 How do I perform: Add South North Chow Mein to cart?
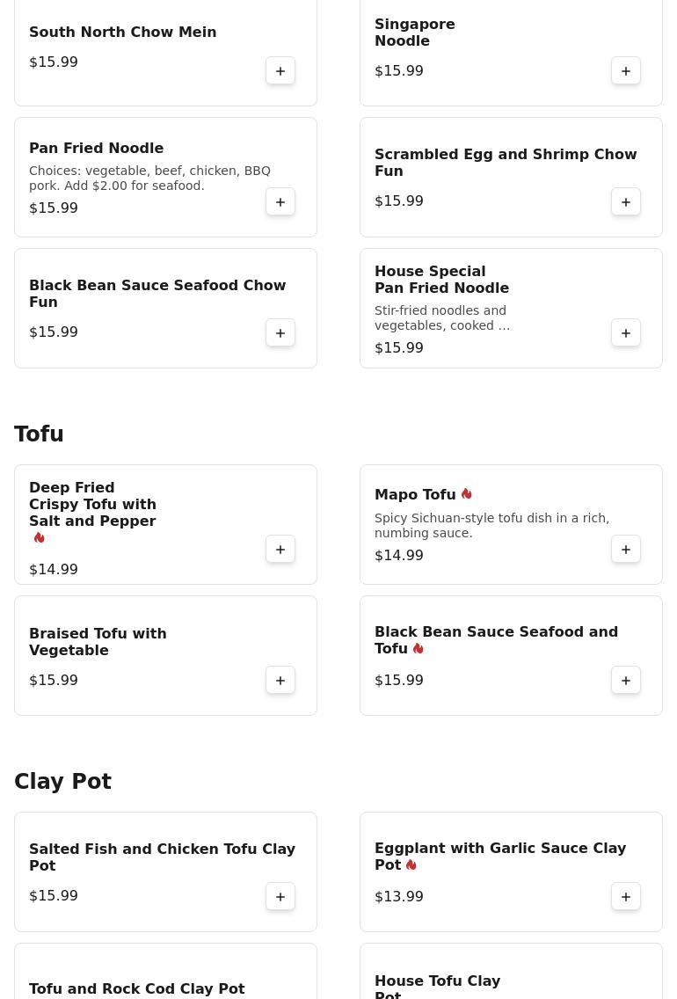point(280,71)
